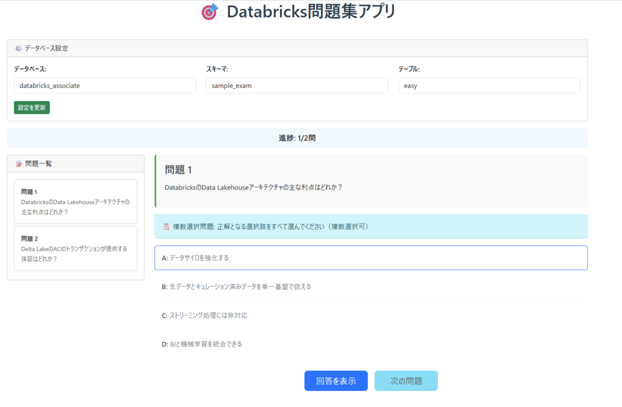Click the Databricks問題集アプリ title text
Viewport: 622px width, 407px height.
(x=311, y=11)
